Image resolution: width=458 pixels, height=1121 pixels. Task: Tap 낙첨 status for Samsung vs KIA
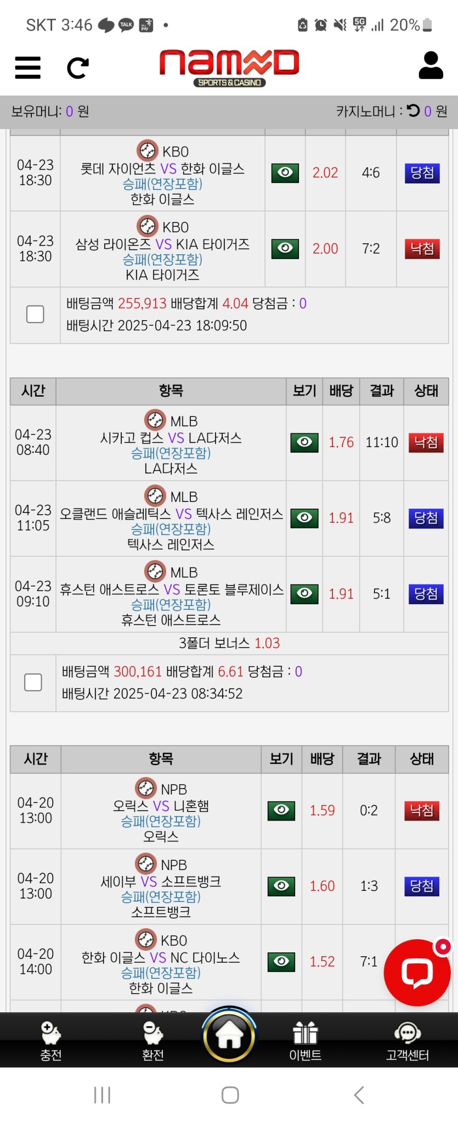pyautogui.click(x=422, y=249)
